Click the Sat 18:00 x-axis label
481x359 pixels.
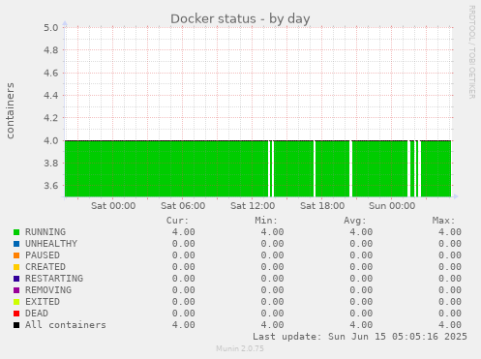[322, 206]
